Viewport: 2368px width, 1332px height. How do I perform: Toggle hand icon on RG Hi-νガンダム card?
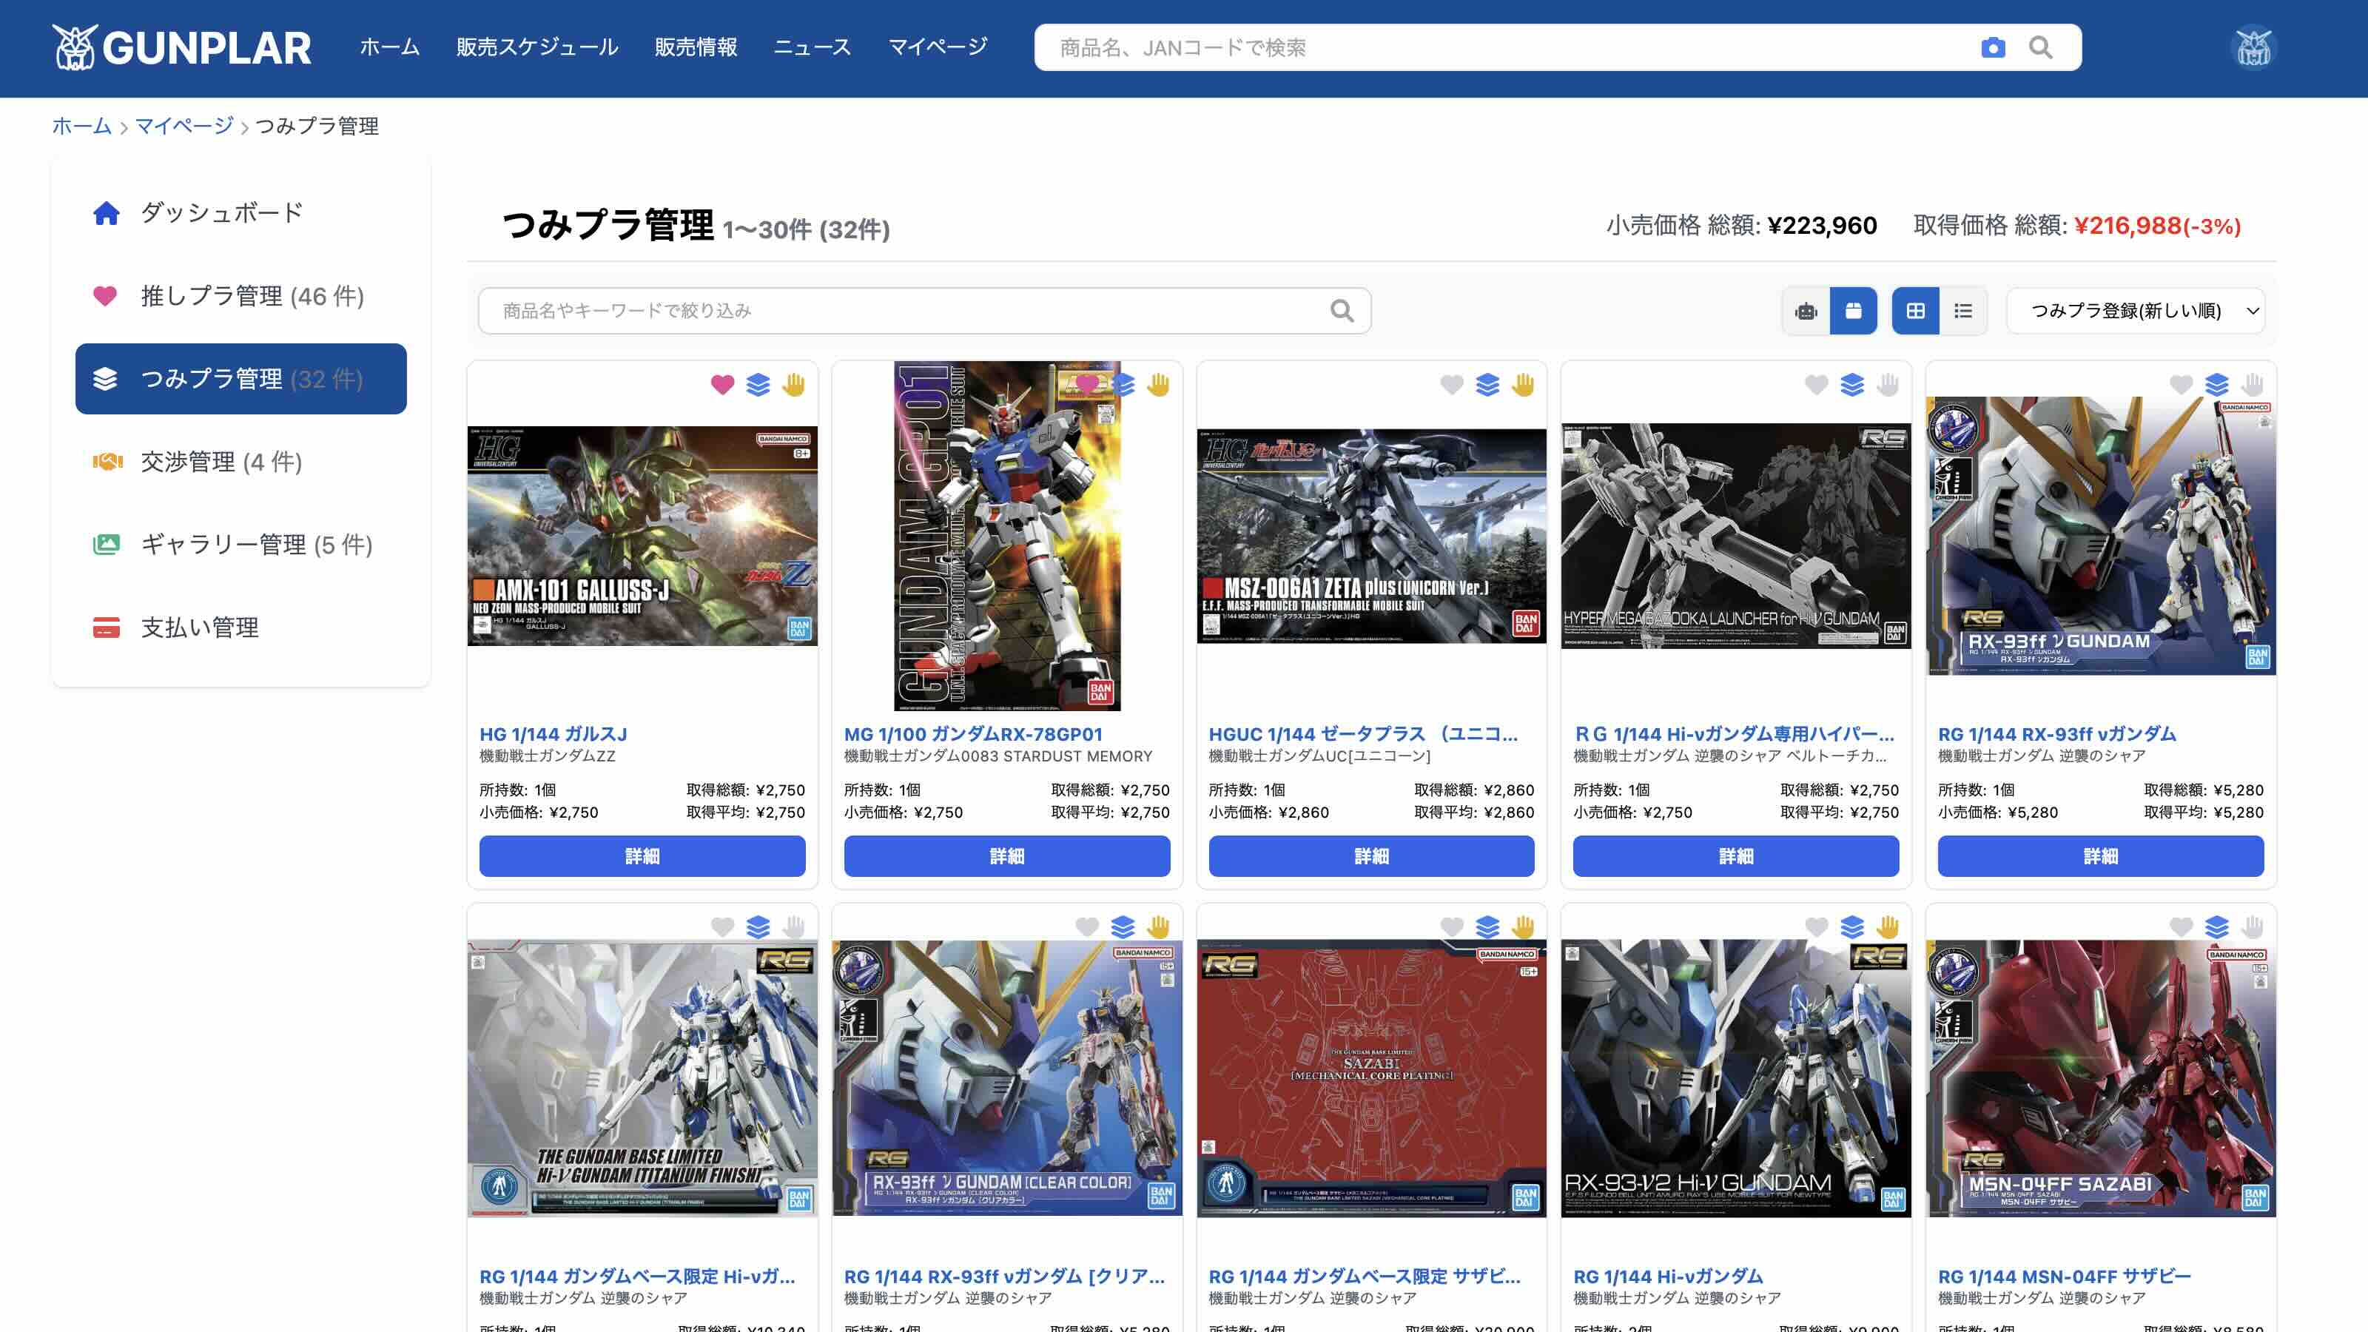pyautogui.click(x=1888, y=926)
